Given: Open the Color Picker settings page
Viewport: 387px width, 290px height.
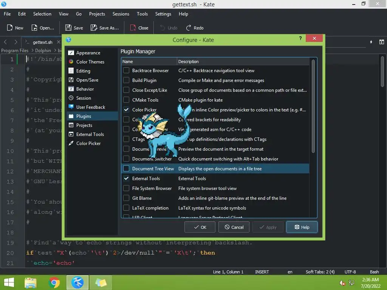Looking at the screenshot, I should point(92,143).
